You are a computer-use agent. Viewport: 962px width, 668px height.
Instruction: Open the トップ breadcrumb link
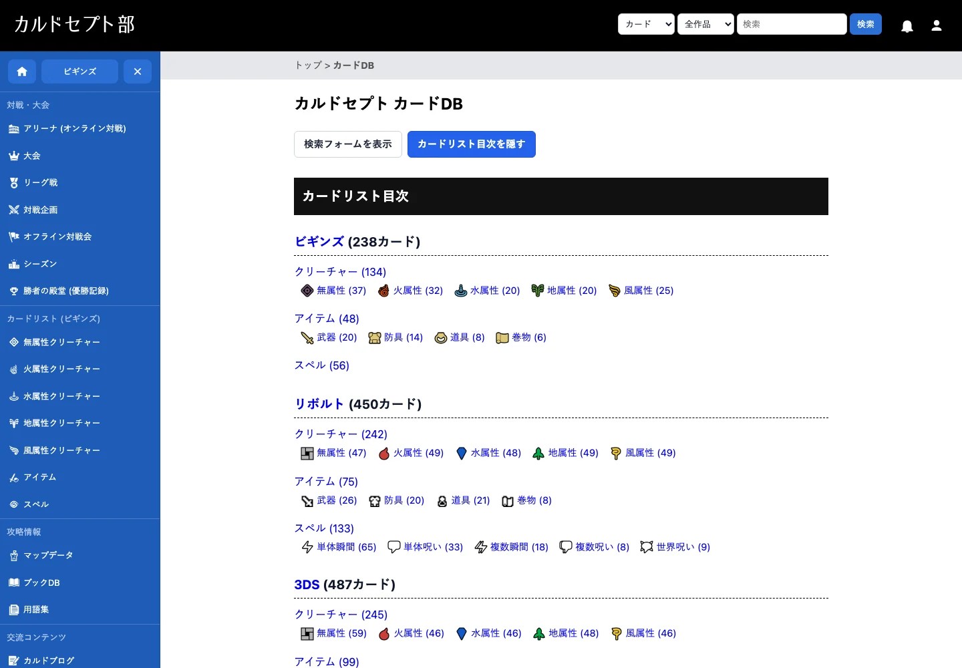(x=308, y=65)
